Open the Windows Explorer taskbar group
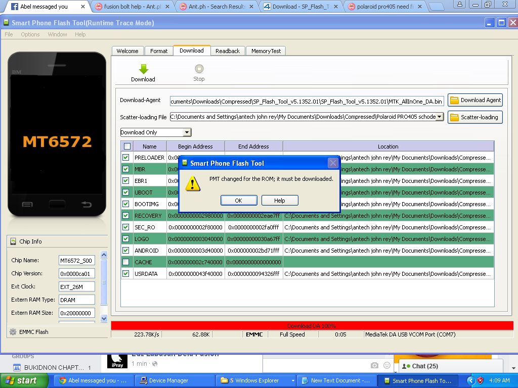518x388 pixels. tap(255, 381)
